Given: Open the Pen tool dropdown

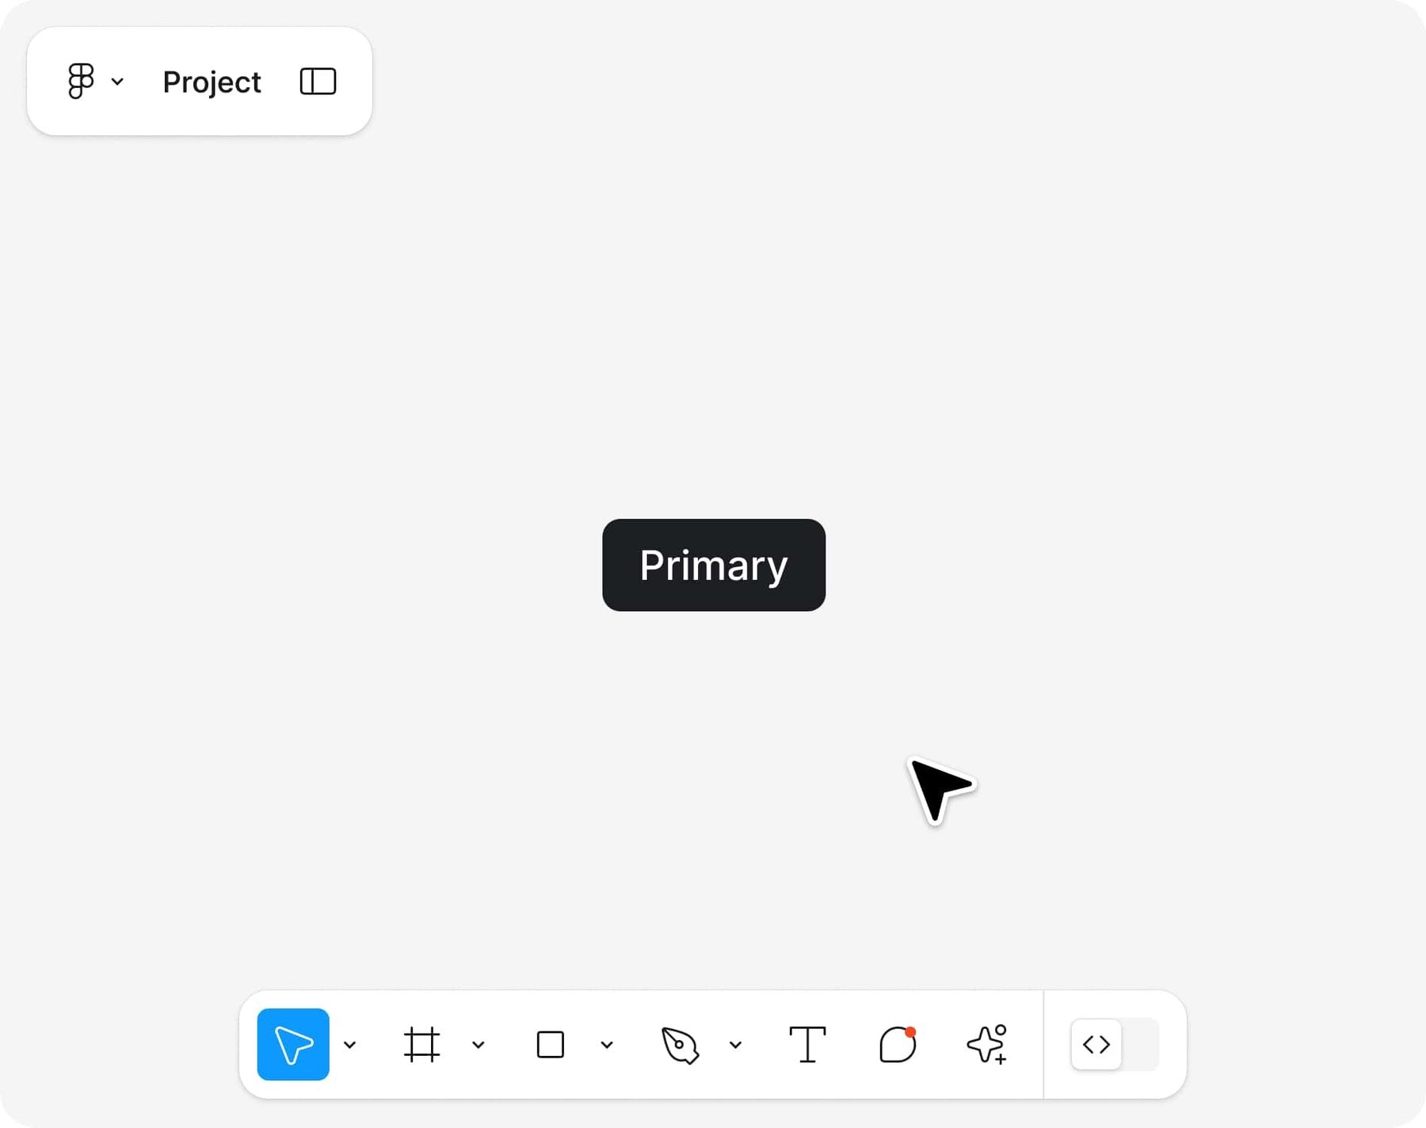Looking at the screenshot, I should [737, 1044].
